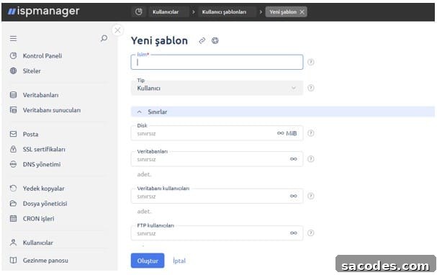Show help for the Tip field
Screen dimensions: 437x275
click(311, 88)
